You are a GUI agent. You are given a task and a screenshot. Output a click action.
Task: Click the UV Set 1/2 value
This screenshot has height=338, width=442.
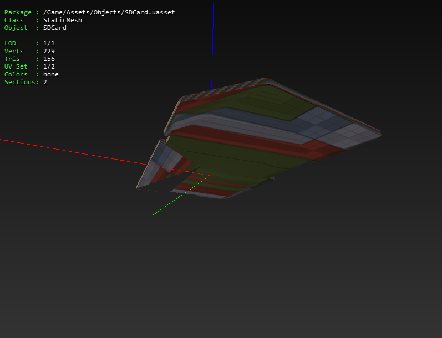pos(49,66)
